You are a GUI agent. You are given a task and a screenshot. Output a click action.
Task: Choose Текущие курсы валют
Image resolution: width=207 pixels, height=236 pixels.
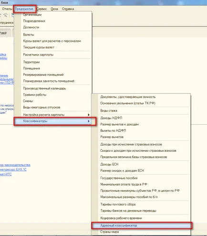[39, 47]
